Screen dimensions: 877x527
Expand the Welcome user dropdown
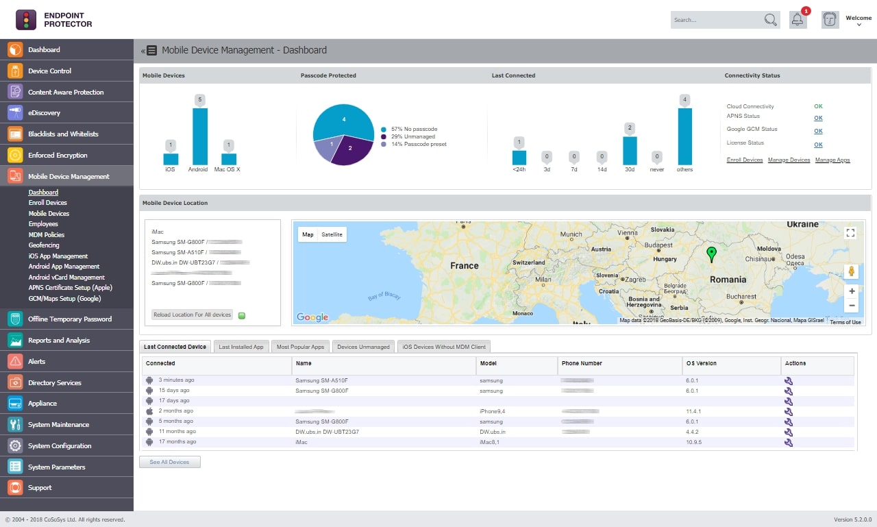859,21
